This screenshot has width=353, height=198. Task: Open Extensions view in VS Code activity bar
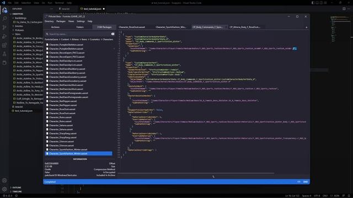point(4,45)
